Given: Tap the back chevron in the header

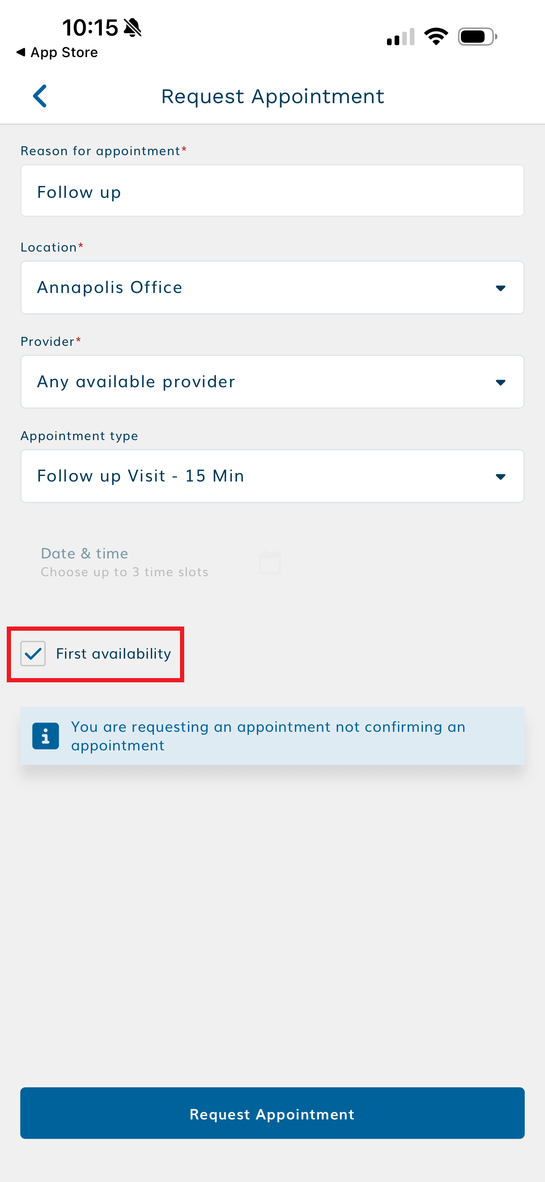Looking at the screenshot, I should click(40, 96).
